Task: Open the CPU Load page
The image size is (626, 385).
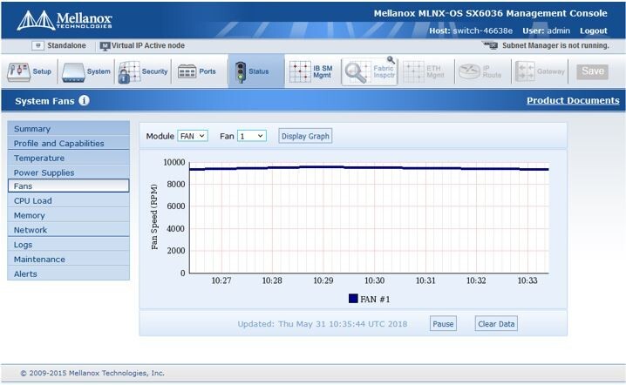Action: (68, 200)
